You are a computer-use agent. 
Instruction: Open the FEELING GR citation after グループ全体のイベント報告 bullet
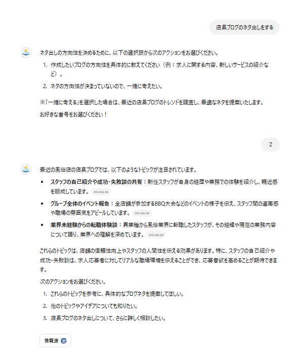pyautogui.click(x=142, y=213)
